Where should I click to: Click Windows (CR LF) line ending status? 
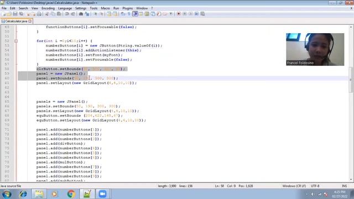pyautogui.click(x=294, y=186)
